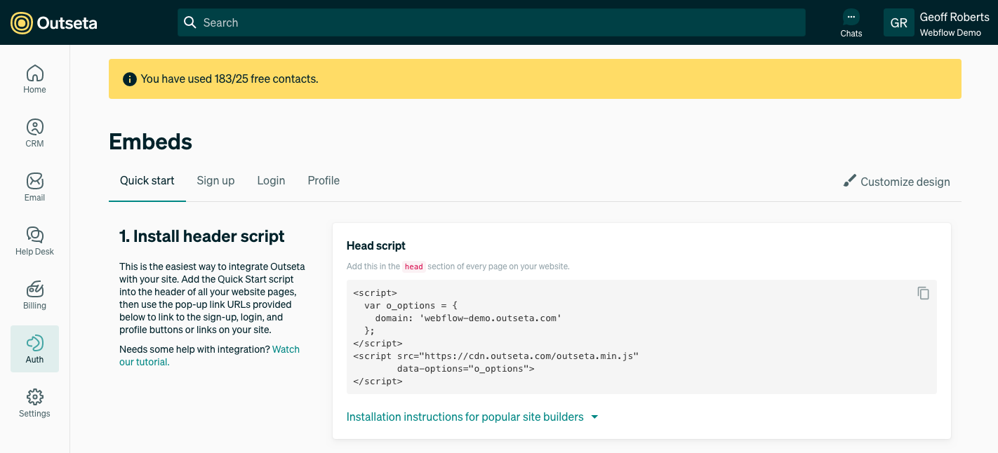Switch to the Sign up tab

[x=215, y=180]
